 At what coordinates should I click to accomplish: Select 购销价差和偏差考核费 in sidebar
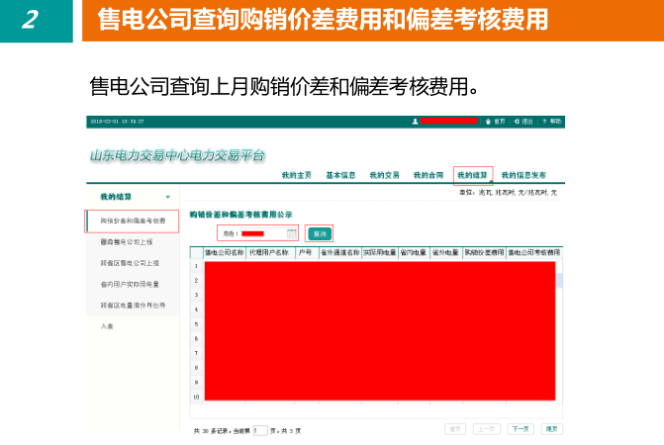(133, 220)
